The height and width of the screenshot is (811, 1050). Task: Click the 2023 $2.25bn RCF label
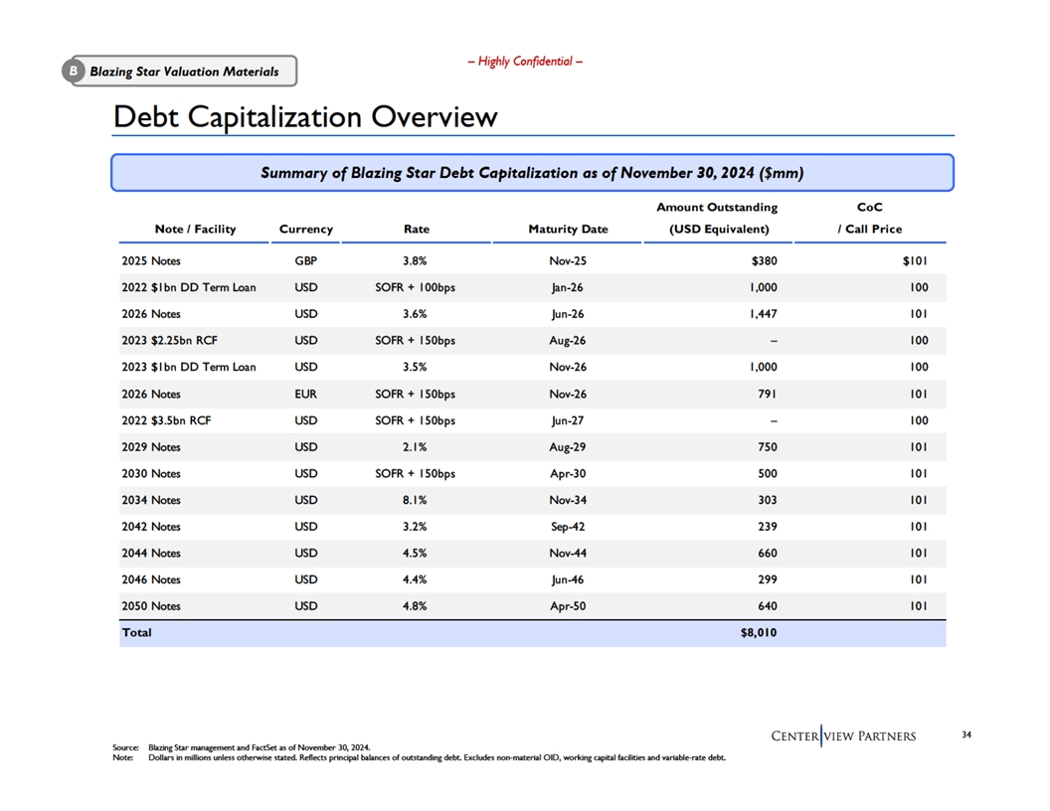[x=169, y=341]
